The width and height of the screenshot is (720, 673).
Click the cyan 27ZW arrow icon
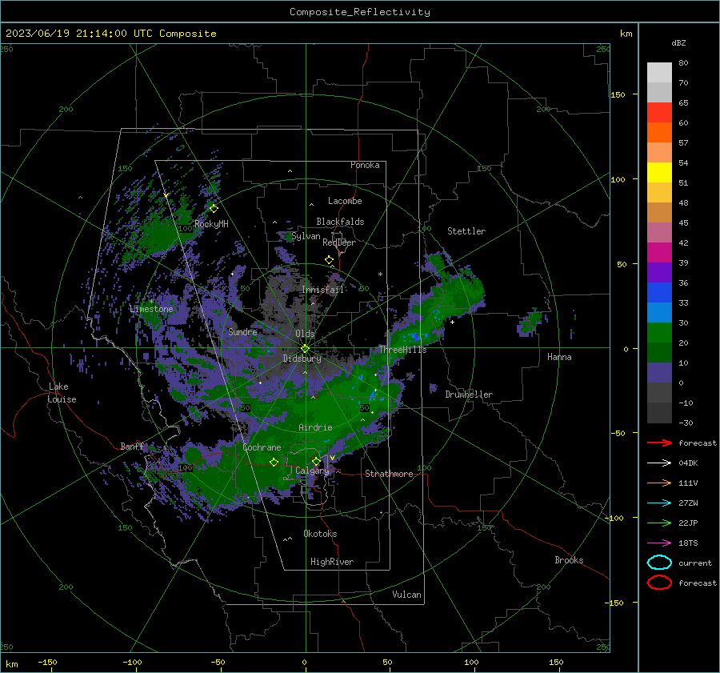coord(659,503)
